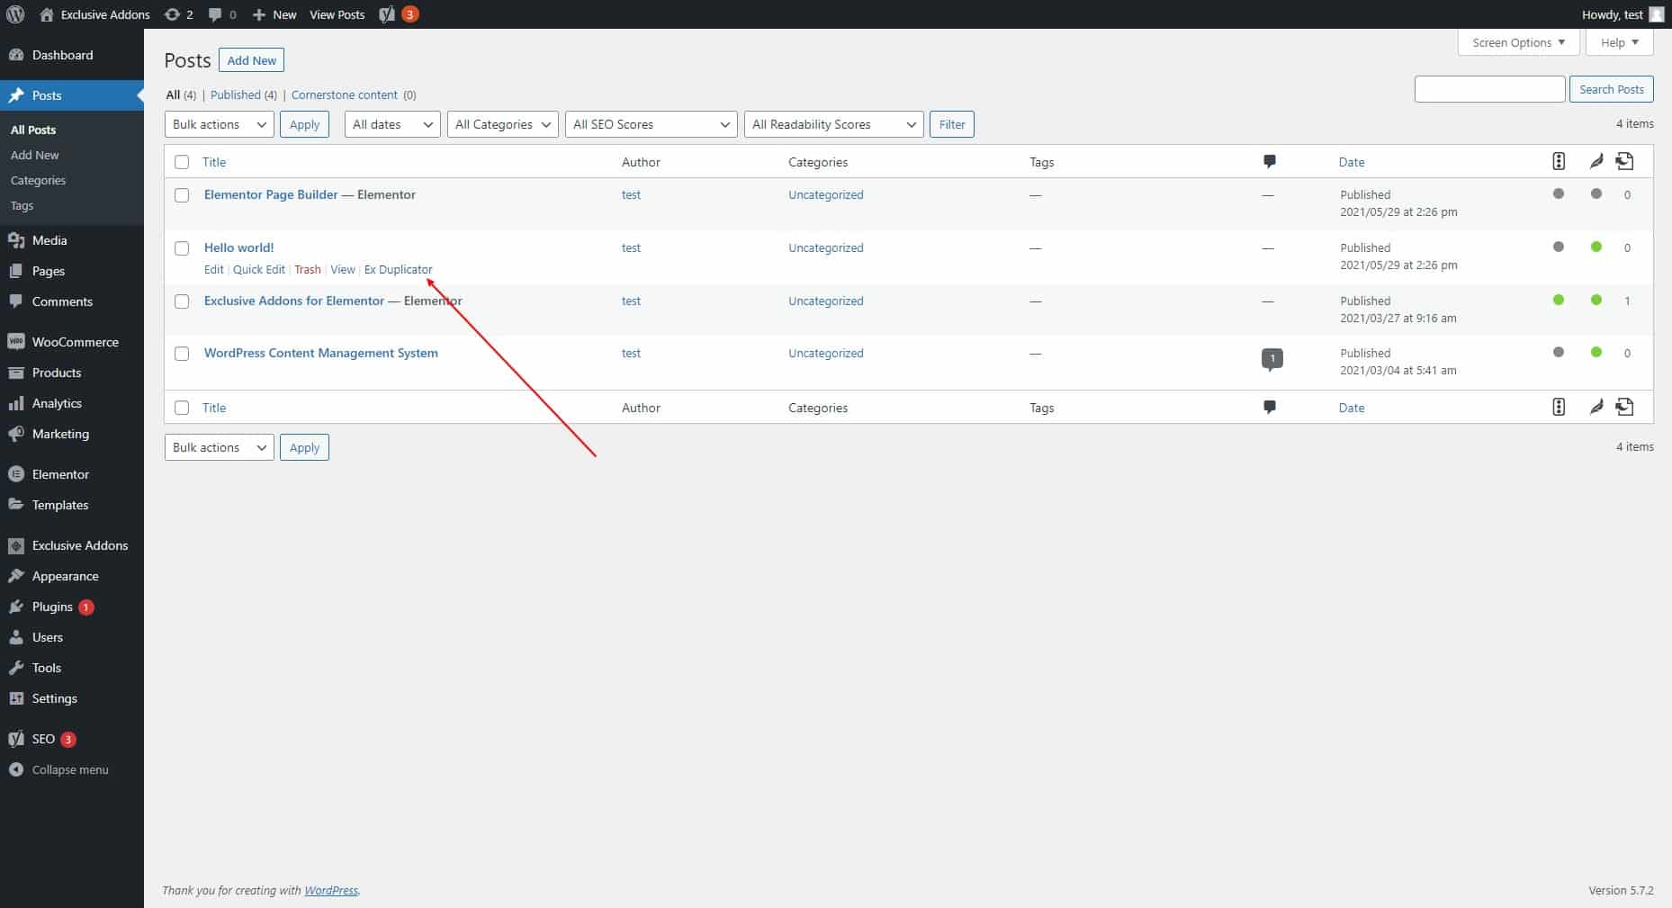Click the WordPress logo in the admin bar
1672x908 pixels.
coord(15,14)
